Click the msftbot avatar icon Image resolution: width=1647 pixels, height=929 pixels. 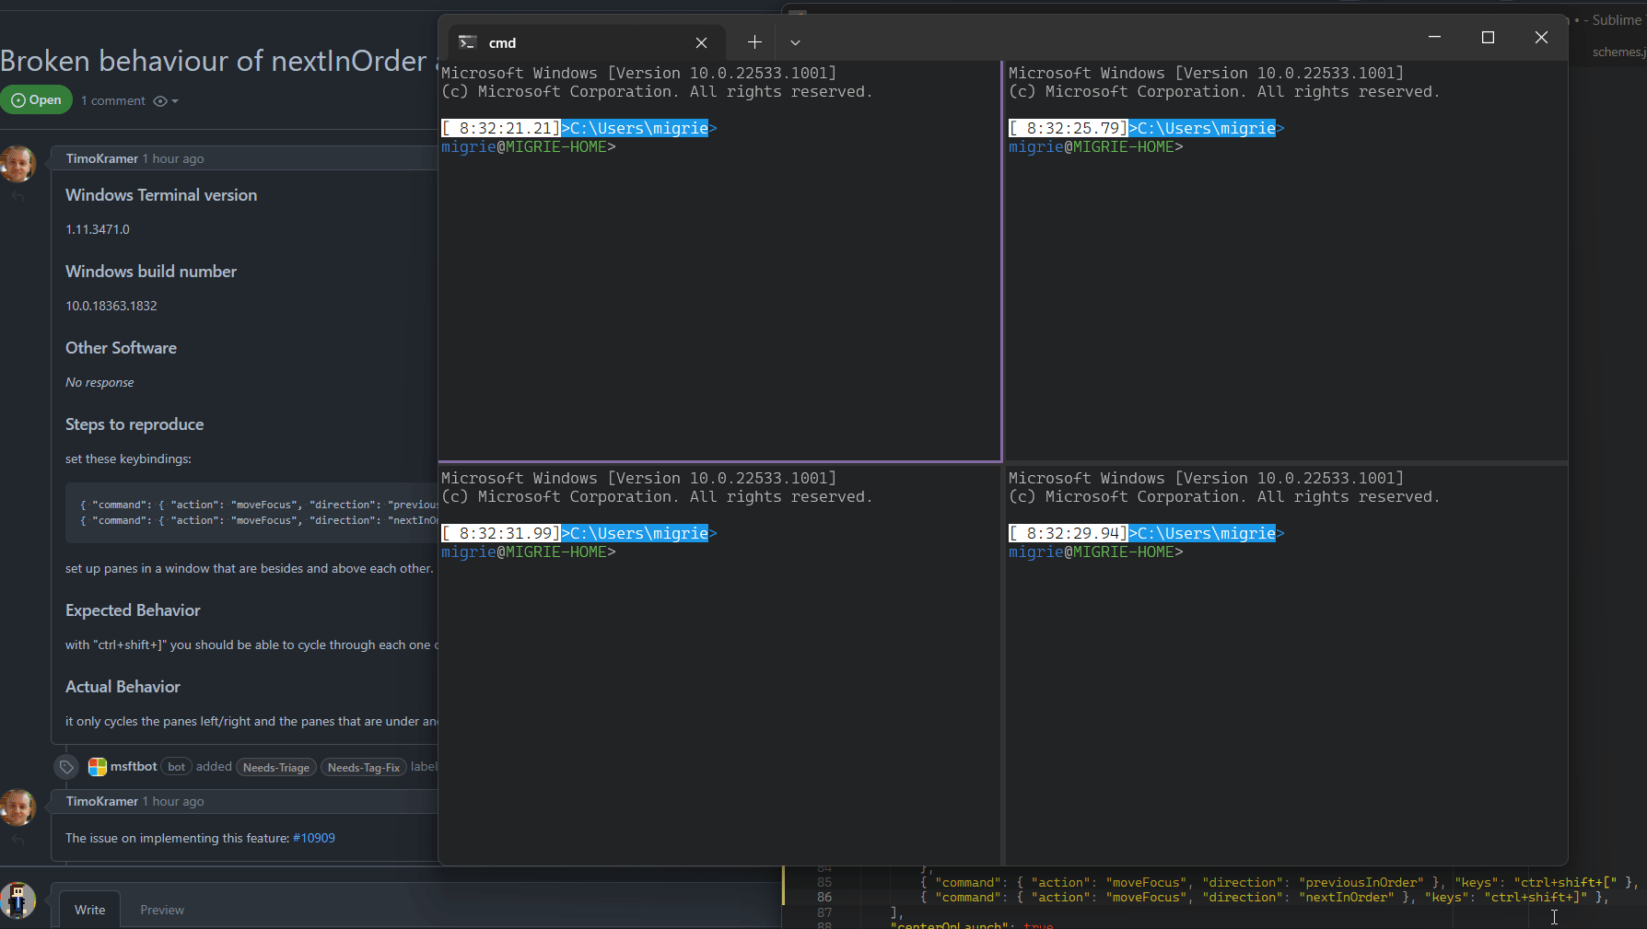pyautogui.click(x=97, y=766)
